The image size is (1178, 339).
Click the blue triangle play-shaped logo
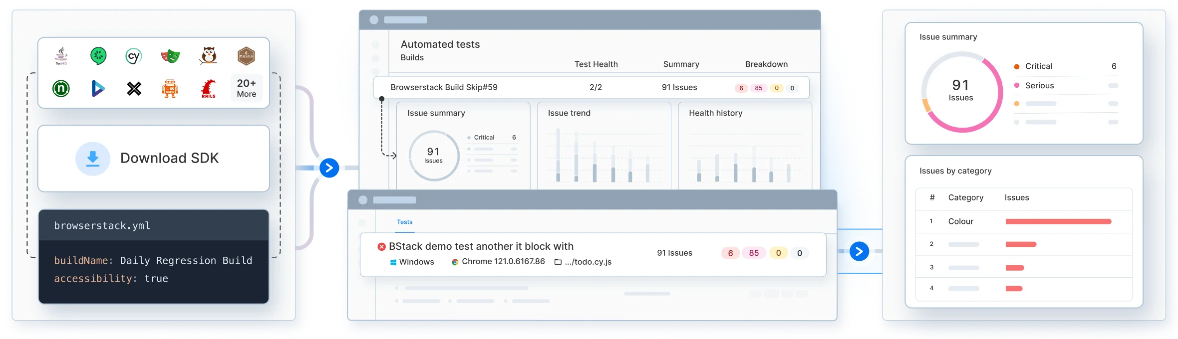98,89
